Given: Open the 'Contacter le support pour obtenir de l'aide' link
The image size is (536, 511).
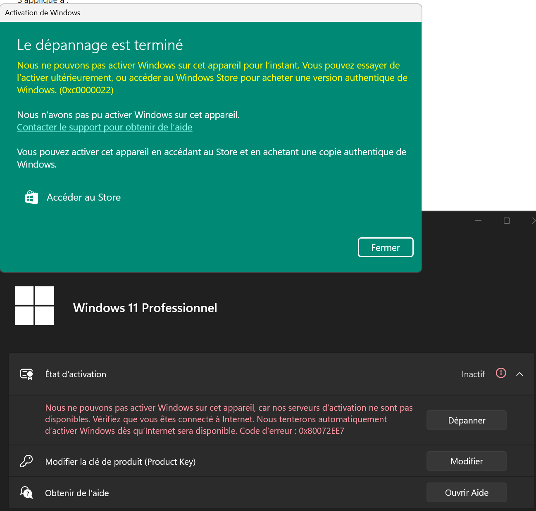Looking at the screenshot, I should coord(105,127).
